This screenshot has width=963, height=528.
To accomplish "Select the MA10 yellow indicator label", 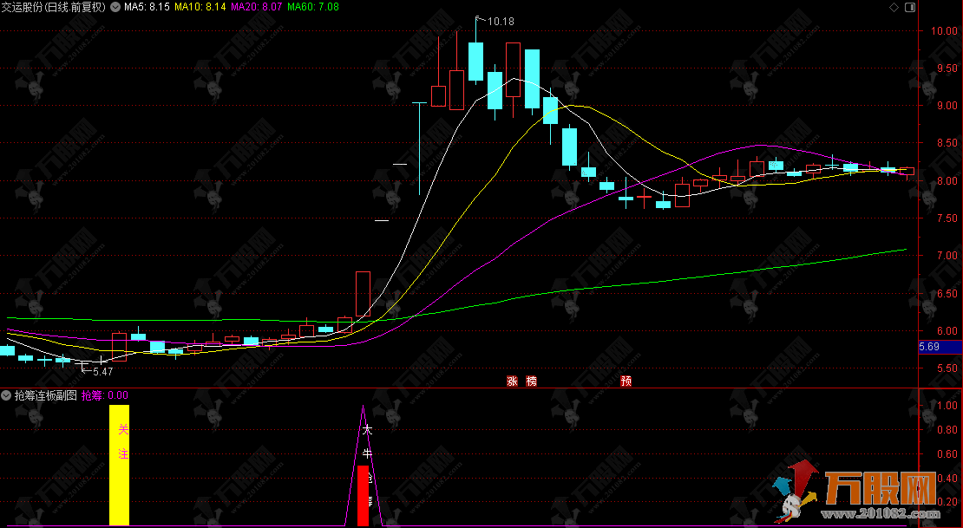I will click(x=200, y=7).
